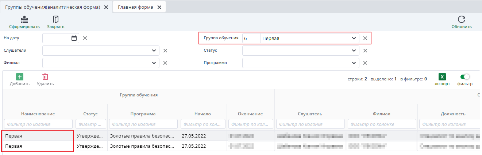Close the Главная форма tab

click(x=159, y=7)
